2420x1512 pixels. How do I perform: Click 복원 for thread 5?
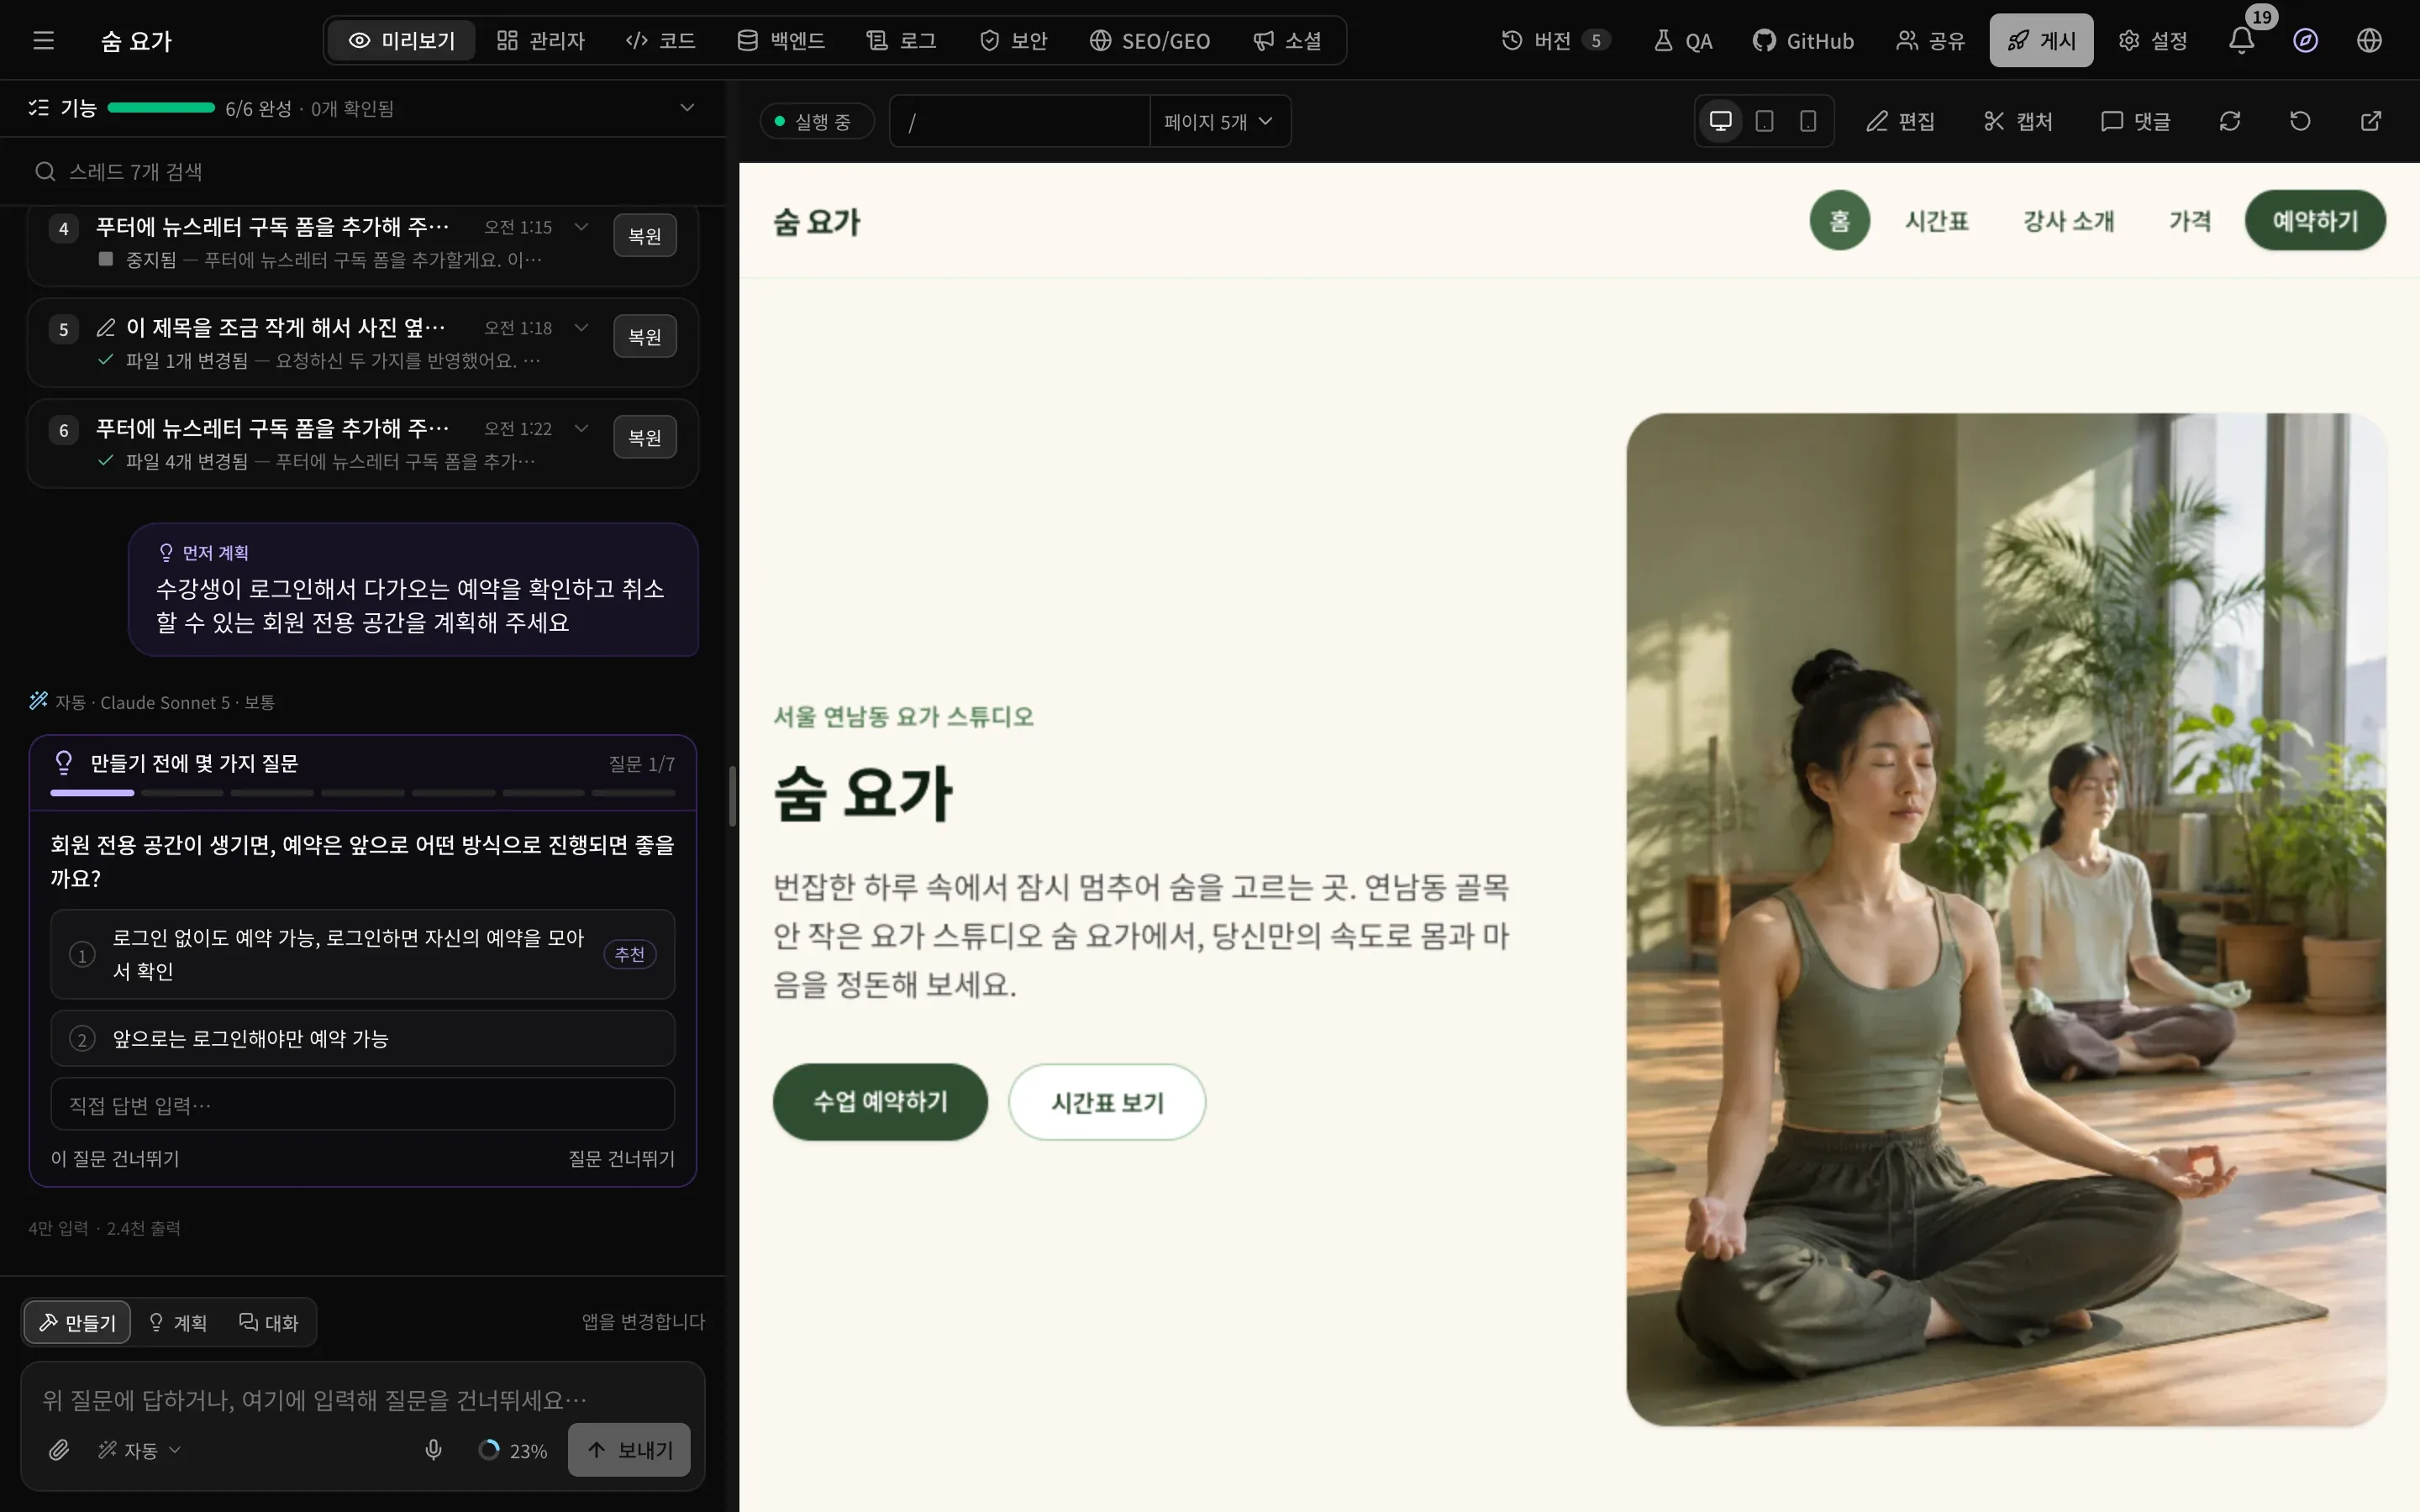pyautogui.click(x=645, y=337)
